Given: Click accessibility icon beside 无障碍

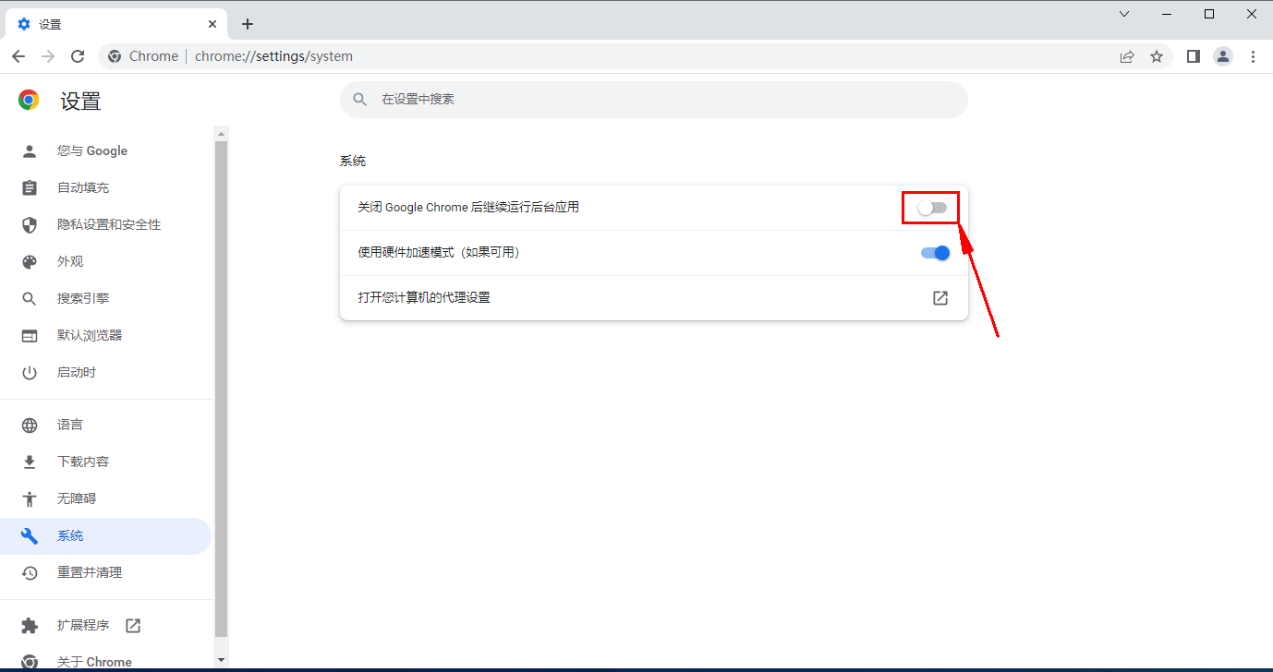Looking at the screenshot, I should click(30, 498).
